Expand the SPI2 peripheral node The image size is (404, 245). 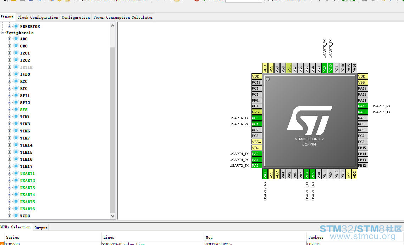pos(10,103)
